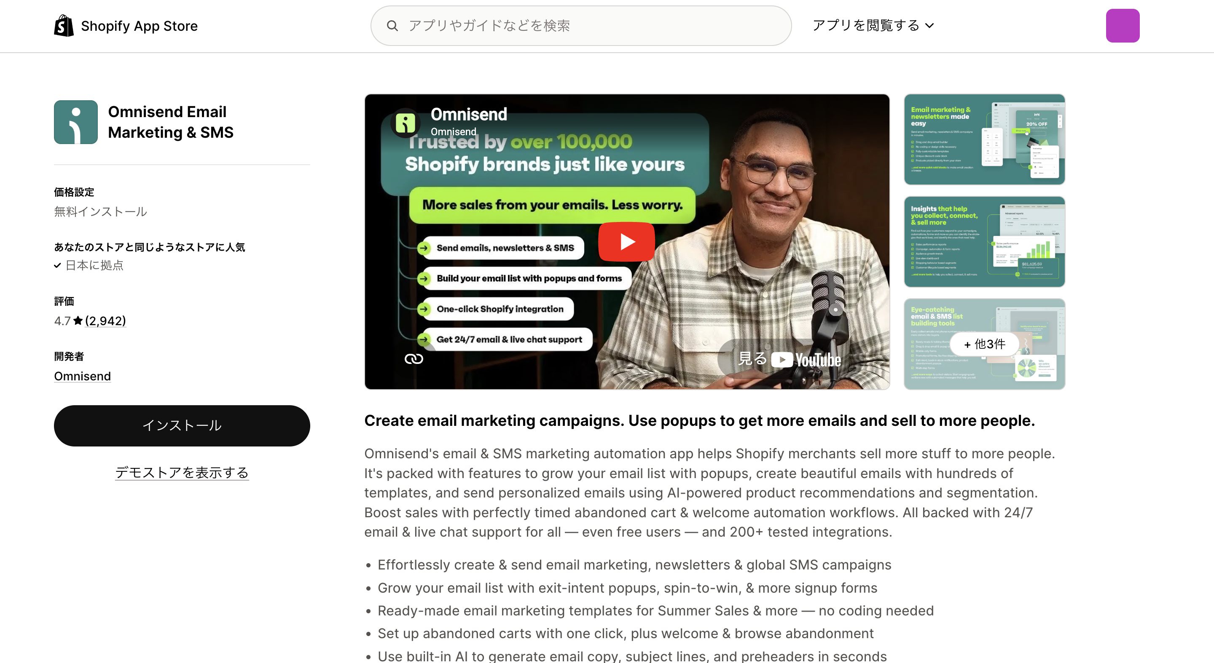The width and height of the screenshot is (1214, 663).
Task: Click the copy link icon on video
Action: 414,359
